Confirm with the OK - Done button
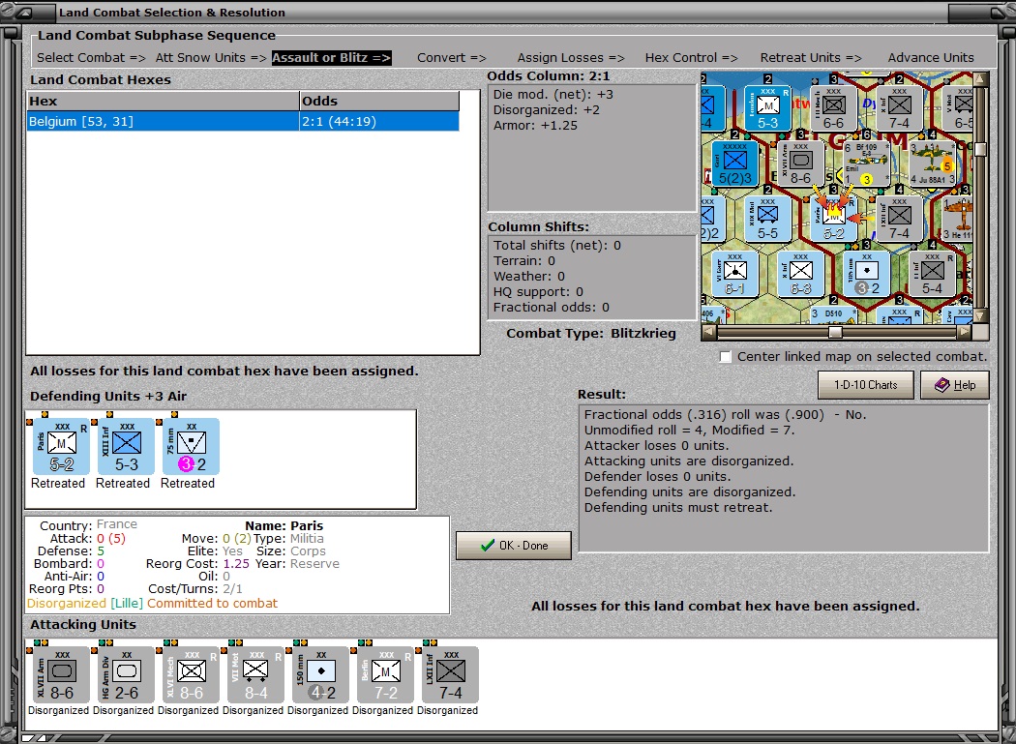 (x=514, y=546)
